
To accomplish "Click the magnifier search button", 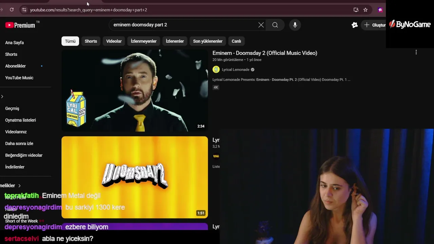I will point(275,25).
